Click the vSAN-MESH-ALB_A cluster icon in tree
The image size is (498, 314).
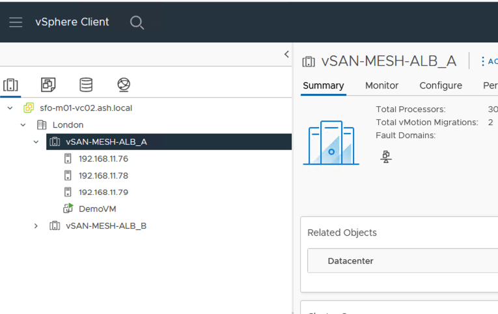click(x=55, y=142)
